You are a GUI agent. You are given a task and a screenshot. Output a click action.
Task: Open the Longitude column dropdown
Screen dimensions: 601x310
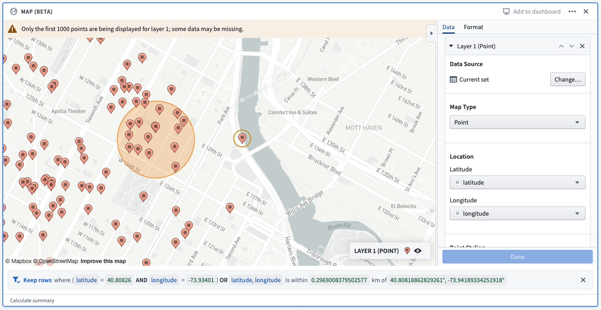[x=517, y=213]
